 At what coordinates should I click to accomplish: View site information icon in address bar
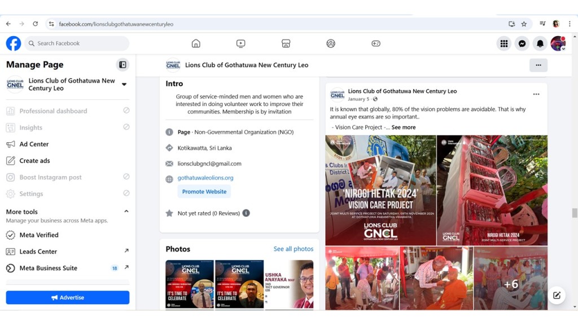(x=51, y=24)
